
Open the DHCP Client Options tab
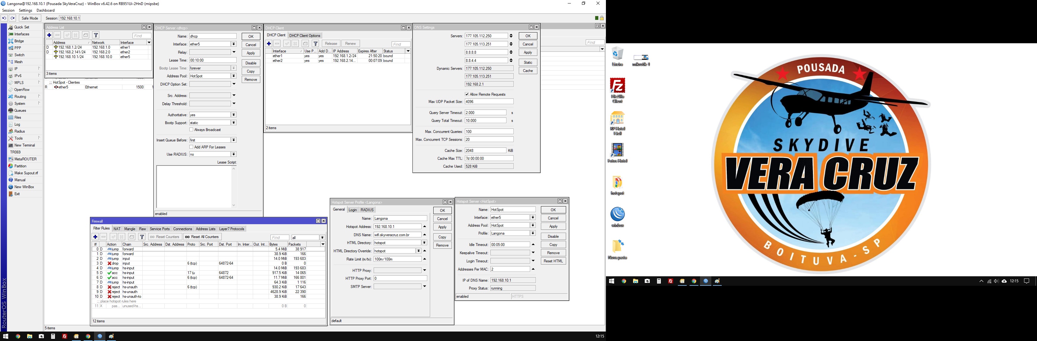(305, 35)
